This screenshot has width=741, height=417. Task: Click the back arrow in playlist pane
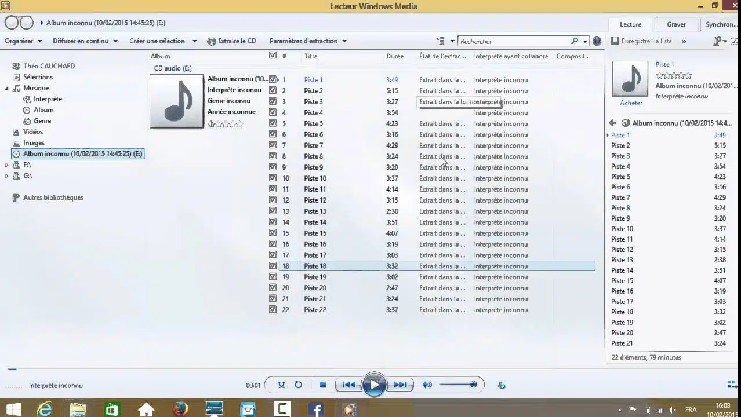[612, 123]
